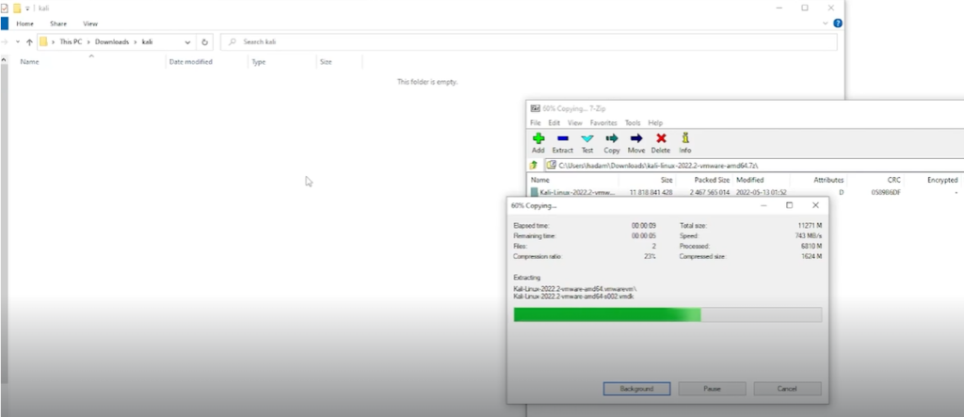Screen dimensions: 964x417
Task: Cancel the extraction in copying dialog
Action: (787, 389)
